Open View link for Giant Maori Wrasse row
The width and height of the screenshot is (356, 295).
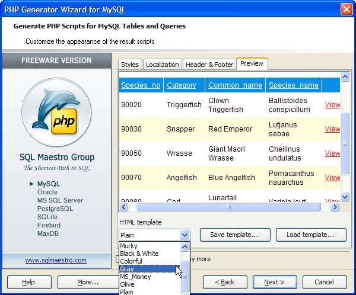(332, 153)
